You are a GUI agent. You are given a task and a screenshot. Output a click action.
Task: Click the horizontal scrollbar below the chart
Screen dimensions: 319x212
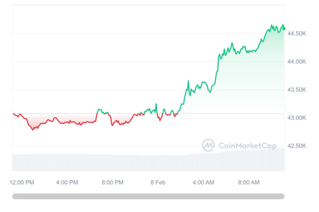point(148,196)
